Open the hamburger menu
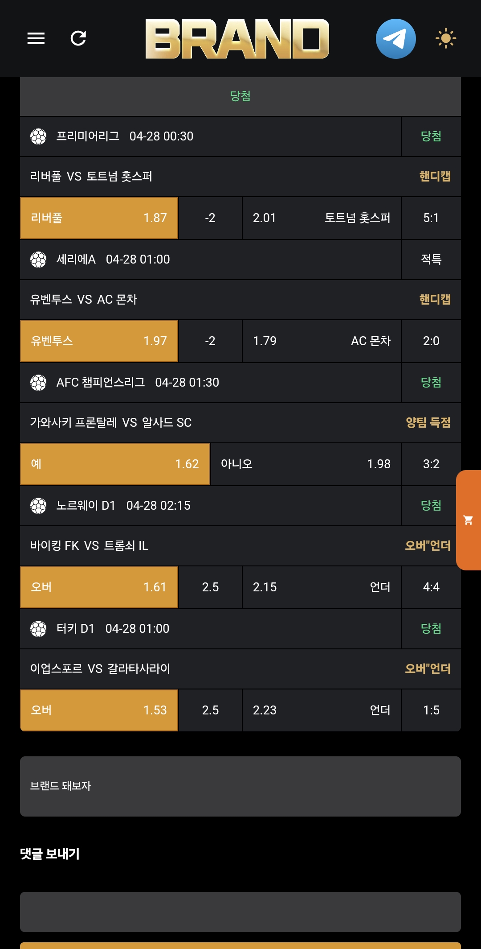 coord(36,38)
